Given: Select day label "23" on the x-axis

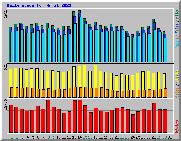Looking at the screenshot, I should pyautogui.click(x=127, y=137).
